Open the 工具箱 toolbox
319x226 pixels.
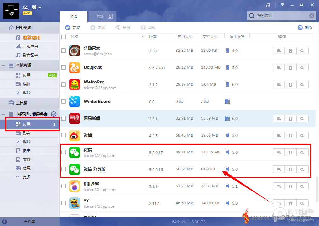click(30, 103)
